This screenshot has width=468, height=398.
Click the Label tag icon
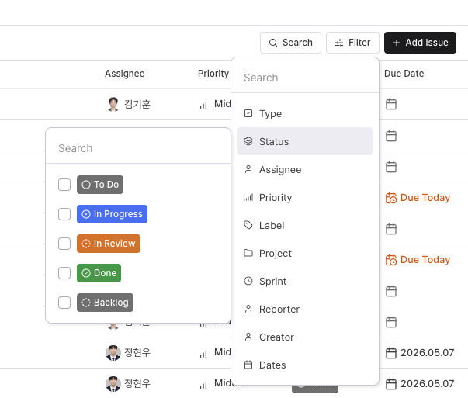click(x=248, y=225)
